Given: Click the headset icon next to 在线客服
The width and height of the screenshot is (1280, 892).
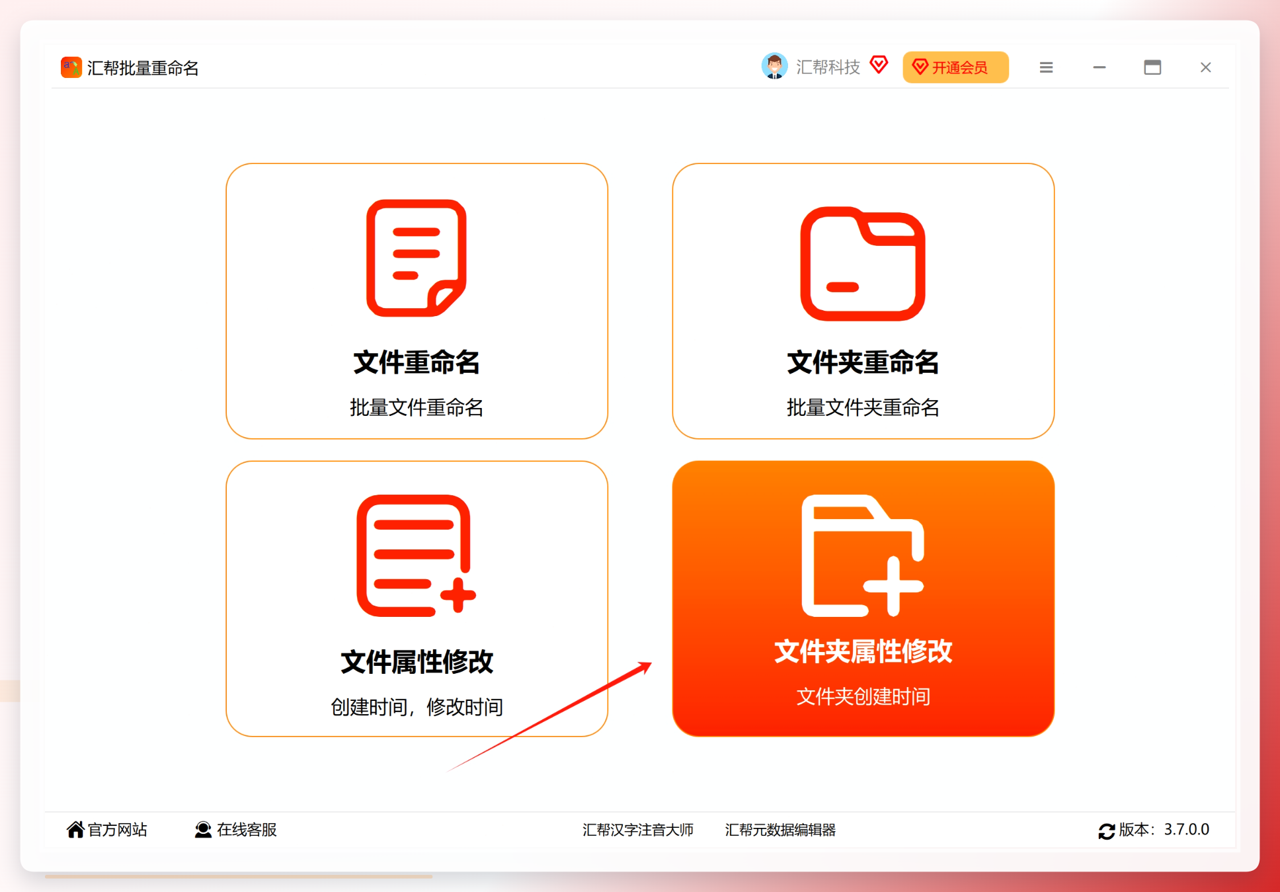Looking at the screenshot, I should [203, 829].
